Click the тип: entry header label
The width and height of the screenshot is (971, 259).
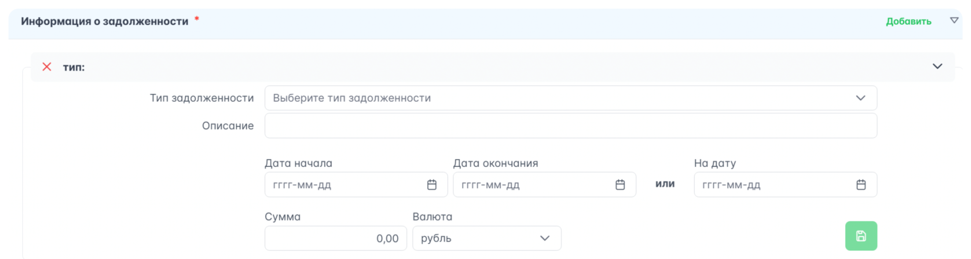click(x=74, y=67)
